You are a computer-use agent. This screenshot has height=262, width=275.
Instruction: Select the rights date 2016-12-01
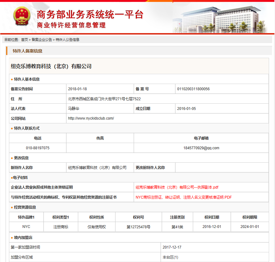click(x=212, y=227)
